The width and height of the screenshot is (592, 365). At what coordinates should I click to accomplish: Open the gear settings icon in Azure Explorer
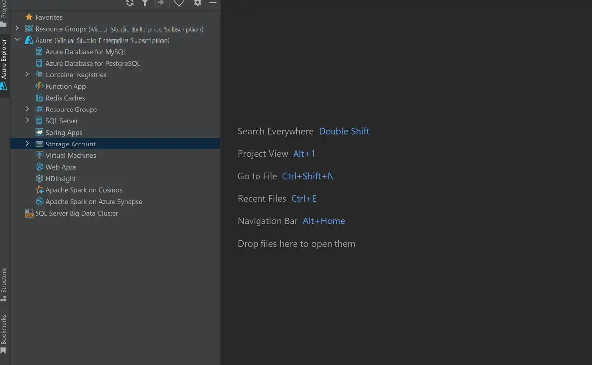tap(197, 3)
